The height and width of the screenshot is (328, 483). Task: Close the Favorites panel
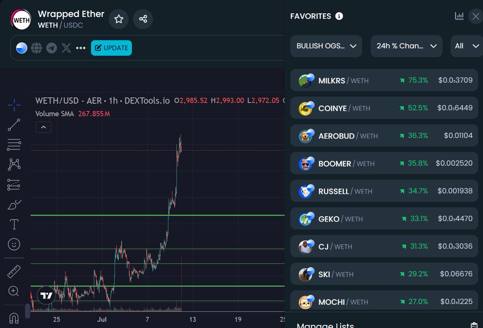pos(475,17)
